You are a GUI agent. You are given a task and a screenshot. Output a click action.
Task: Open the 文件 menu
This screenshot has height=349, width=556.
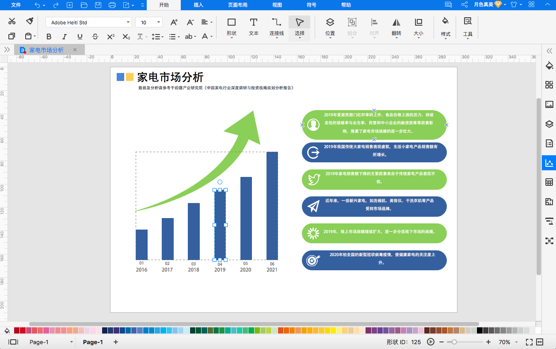(x=16, y=5)
